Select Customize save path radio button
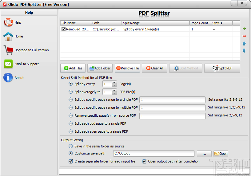 click(x=71, y=153)
